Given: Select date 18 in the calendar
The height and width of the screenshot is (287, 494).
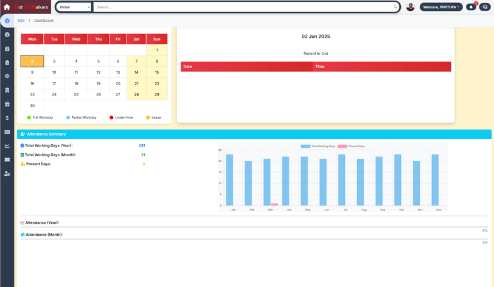Looking at the screenshot, I should pyautogui.click(x=76, y=83).
